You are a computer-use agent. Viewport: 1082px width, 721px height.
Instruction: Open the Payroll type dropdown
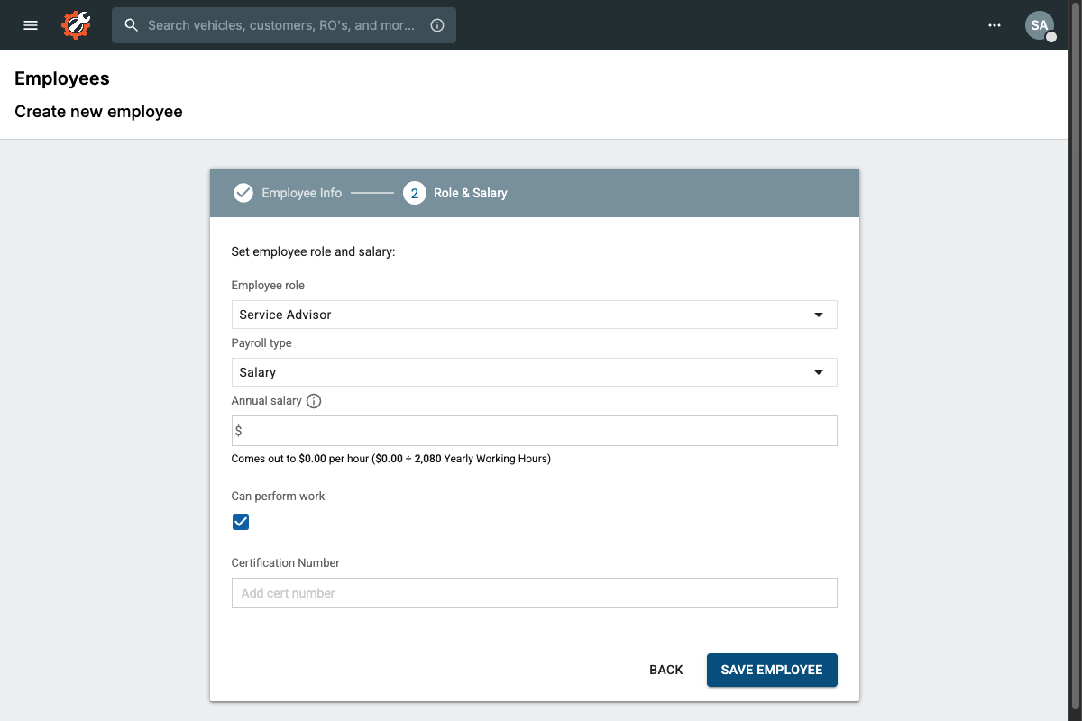point(534,372)
